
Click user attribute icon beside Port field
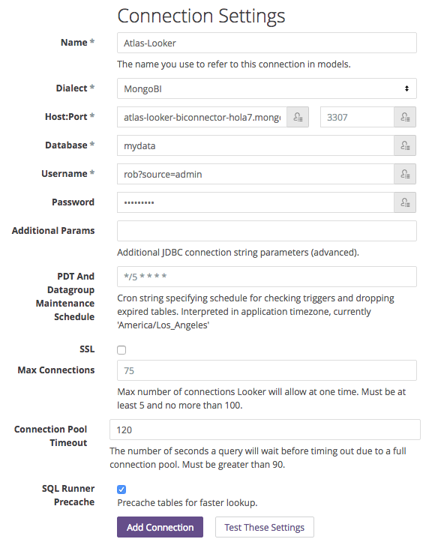tap(405, 117)
